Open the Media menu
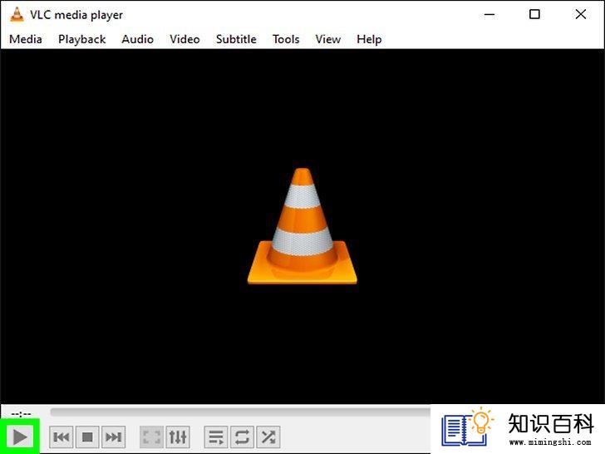Screen dimensions: 605x454 coord(26,39)
